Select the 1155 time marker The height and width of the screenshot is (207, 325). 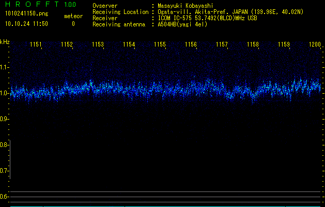160,45
